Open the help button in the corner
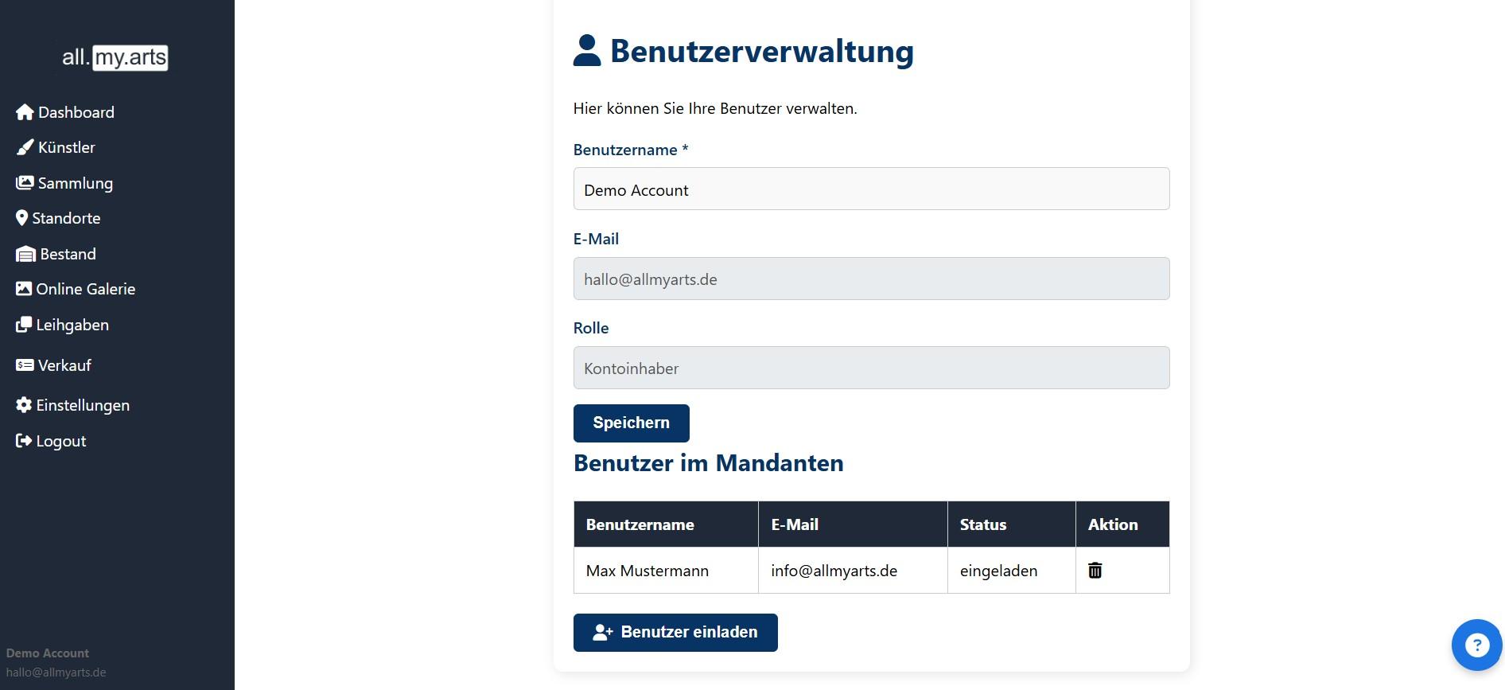This screenshot has width=1505, height=690. point(1476,645)
